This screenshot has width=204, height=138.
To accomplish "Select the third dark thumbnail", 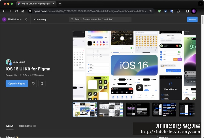I will [x=138, y=109].
